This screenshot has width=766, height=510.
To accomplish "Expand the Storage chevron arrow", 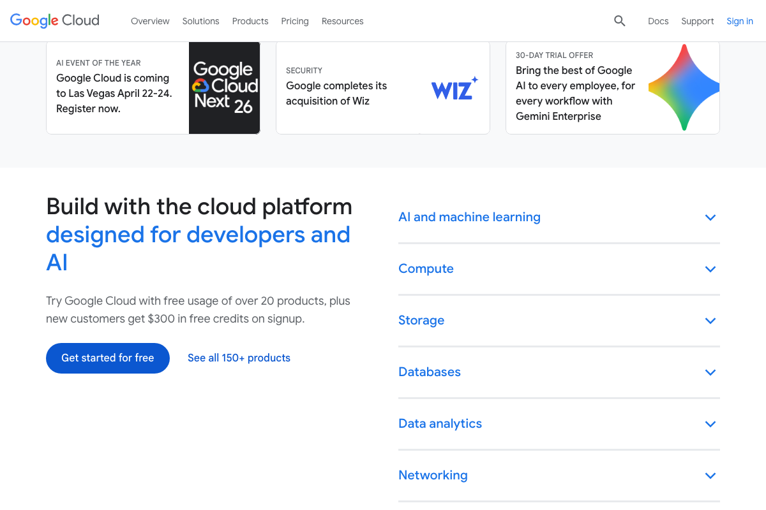I will (710, 321).
